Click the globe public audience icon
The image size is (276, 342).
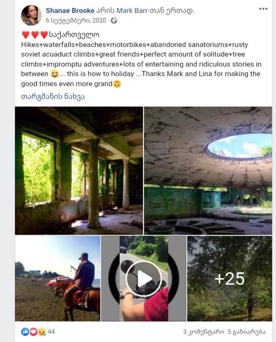pyautogui.click(x=114, y=21)
